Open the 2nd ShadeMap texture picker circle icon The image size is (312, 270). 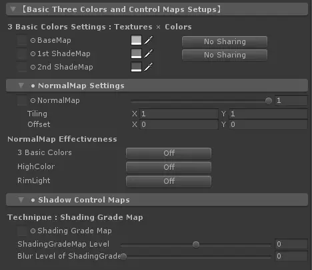pos(33,67)
